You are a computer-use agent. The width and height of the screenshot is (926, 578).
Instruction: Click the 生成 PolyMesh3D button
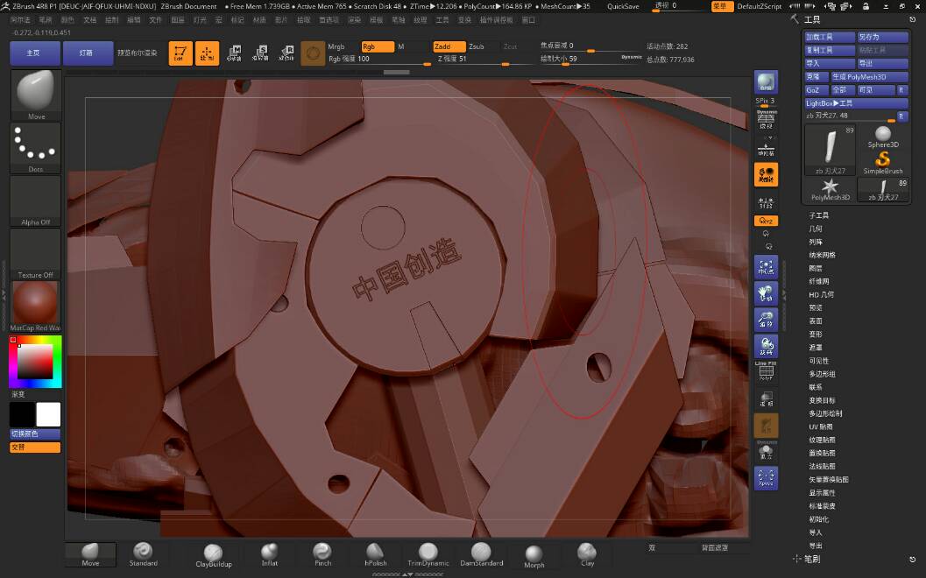coord(869,77)
